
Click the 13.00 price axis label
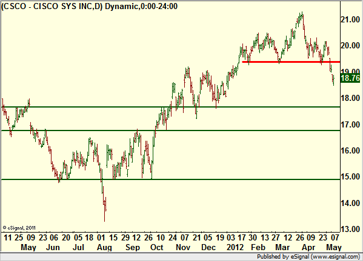350,229
